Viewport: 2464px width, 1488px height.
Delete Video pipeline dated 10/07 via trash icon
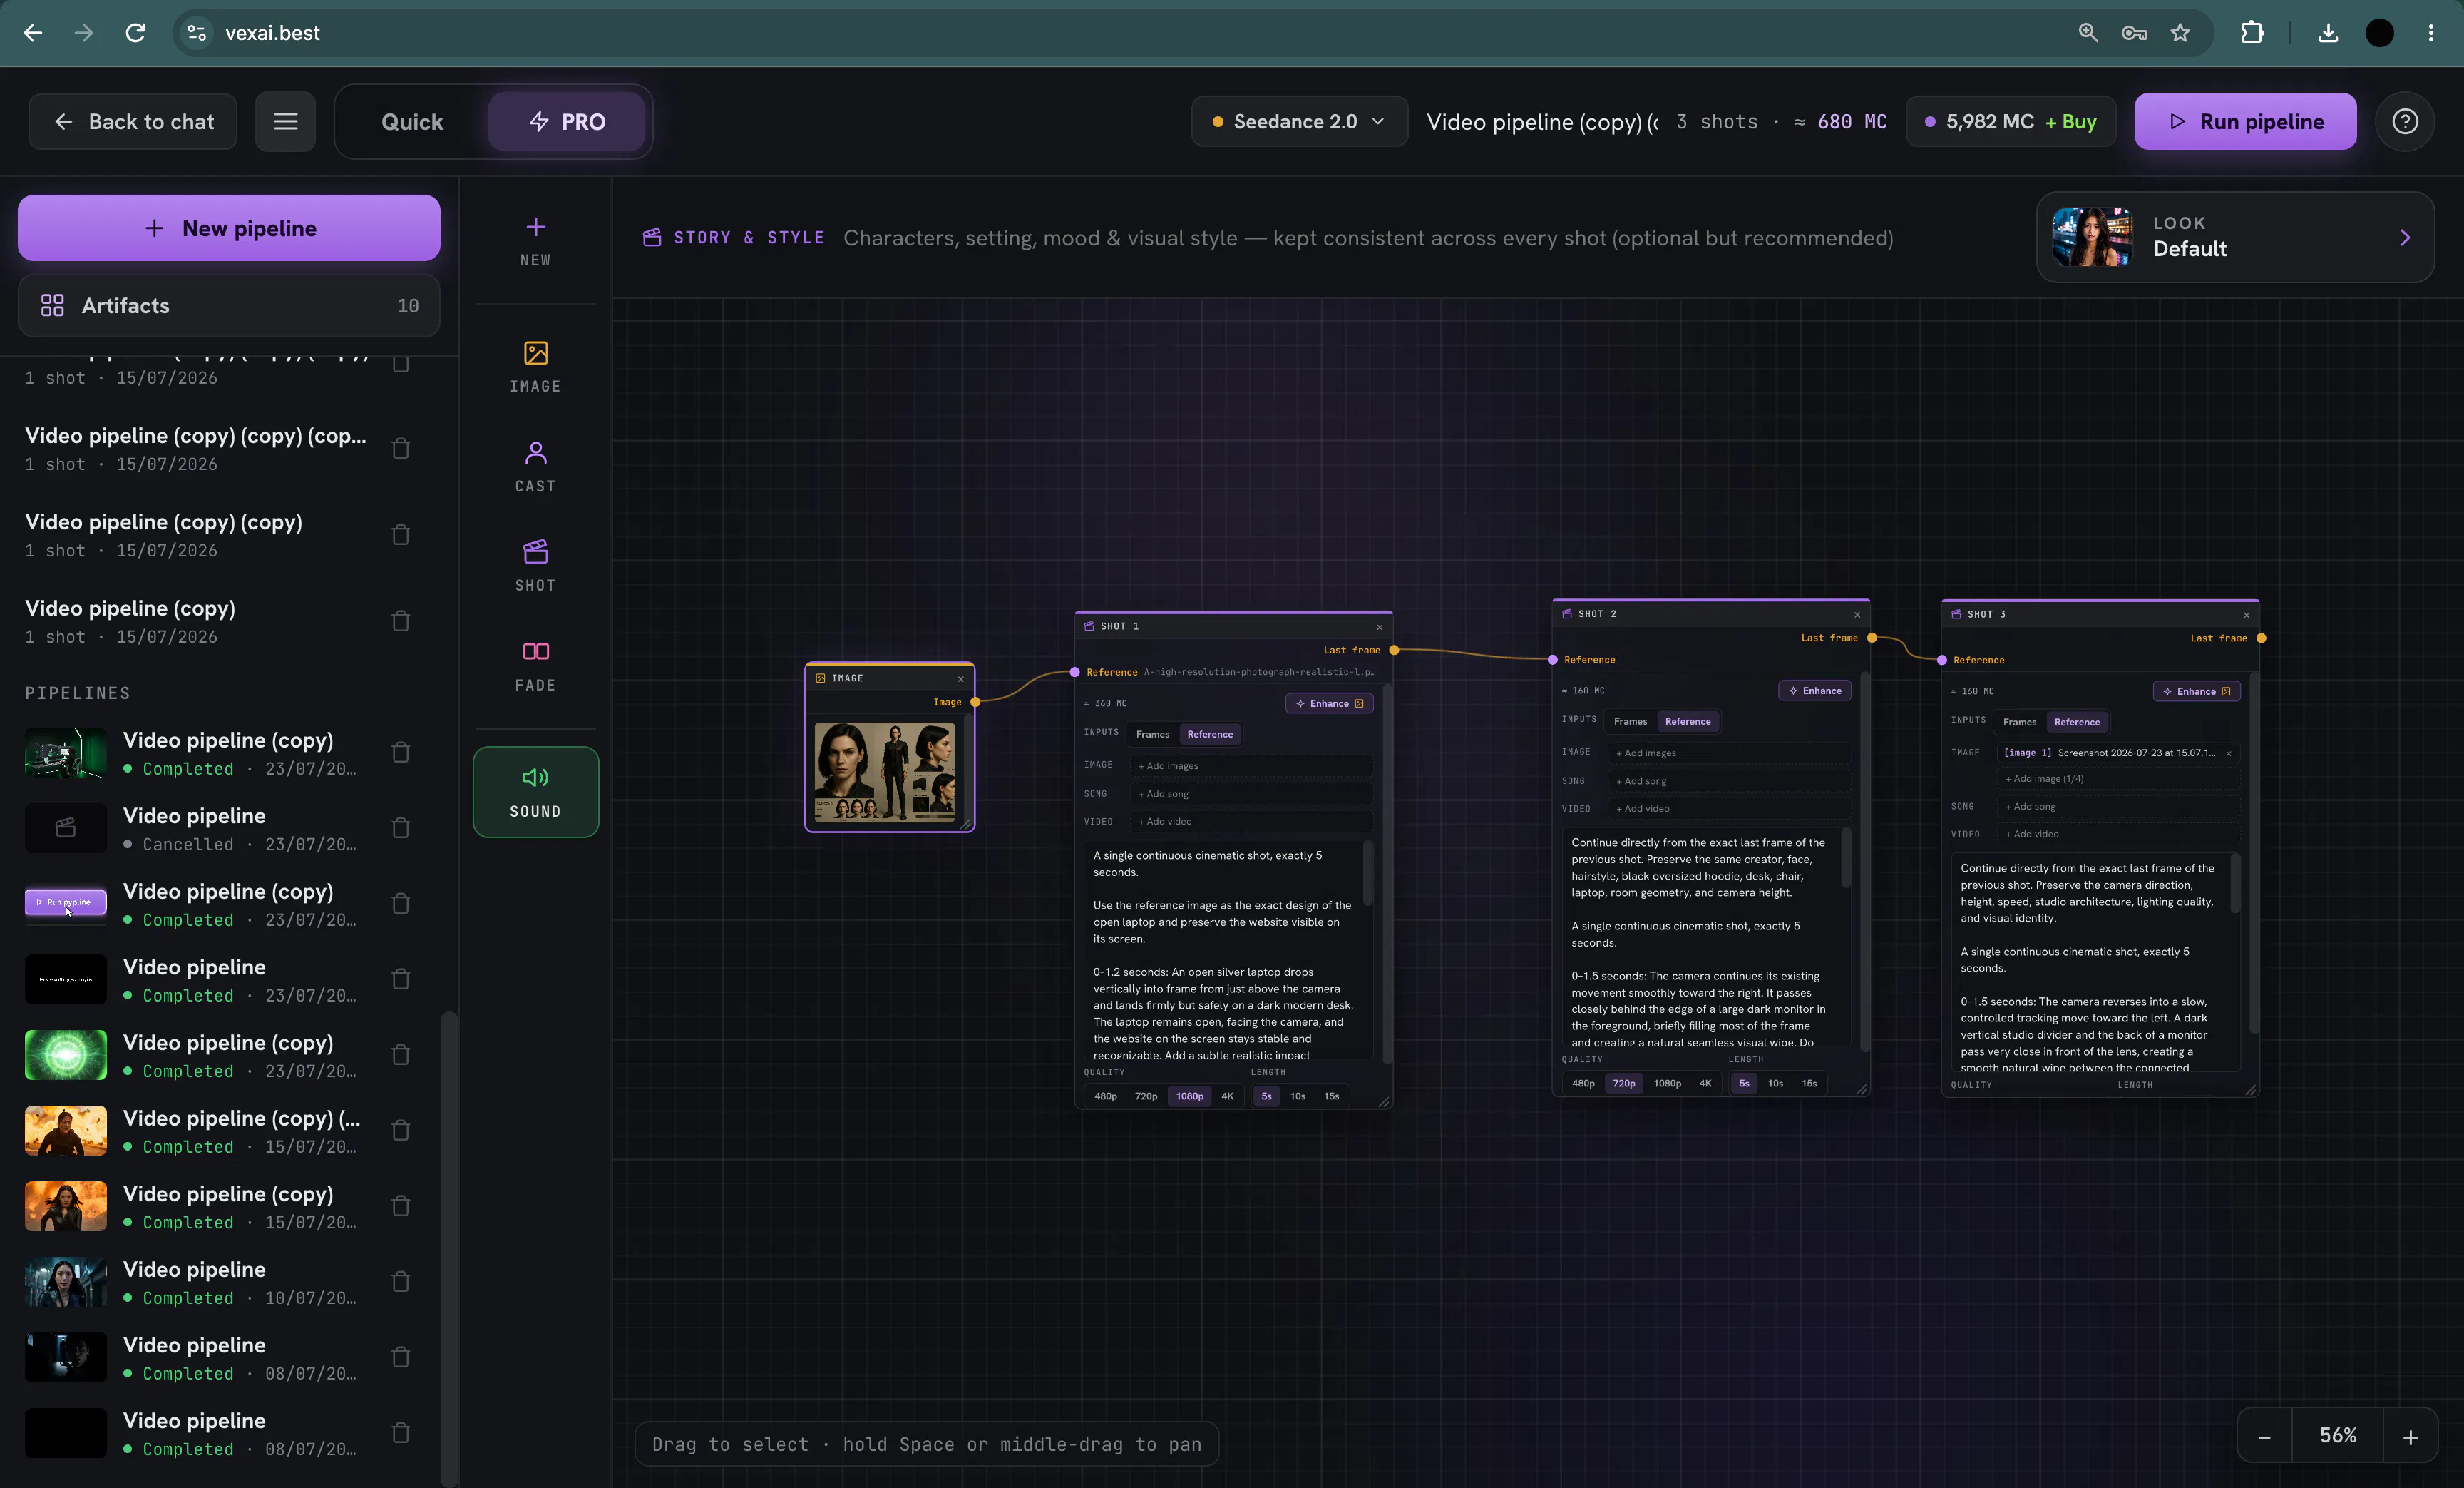click(x=401, y=1282)
